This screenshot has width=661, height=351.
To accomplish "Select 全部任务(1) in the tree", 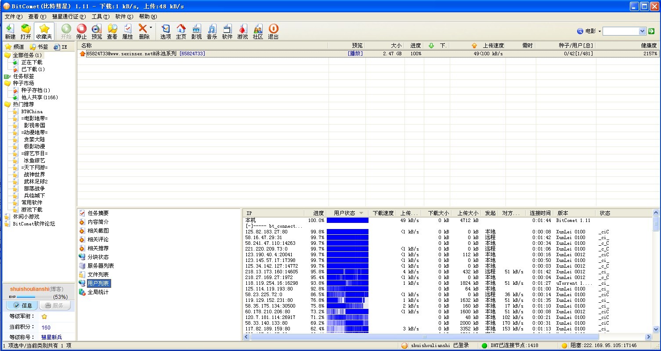I will 27,55.
